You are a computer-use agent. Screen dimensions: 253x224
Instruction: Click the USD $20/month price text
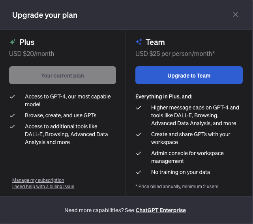(x=32, y=54)
